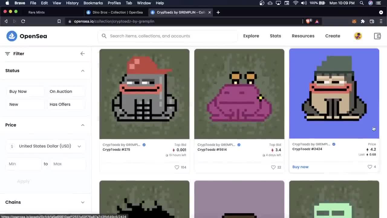Image resolution: width=387 pixels, height=218 pixels.
Task: Favorite CrypToadz #275 with heart icon
Action: (x=177, y=167)
